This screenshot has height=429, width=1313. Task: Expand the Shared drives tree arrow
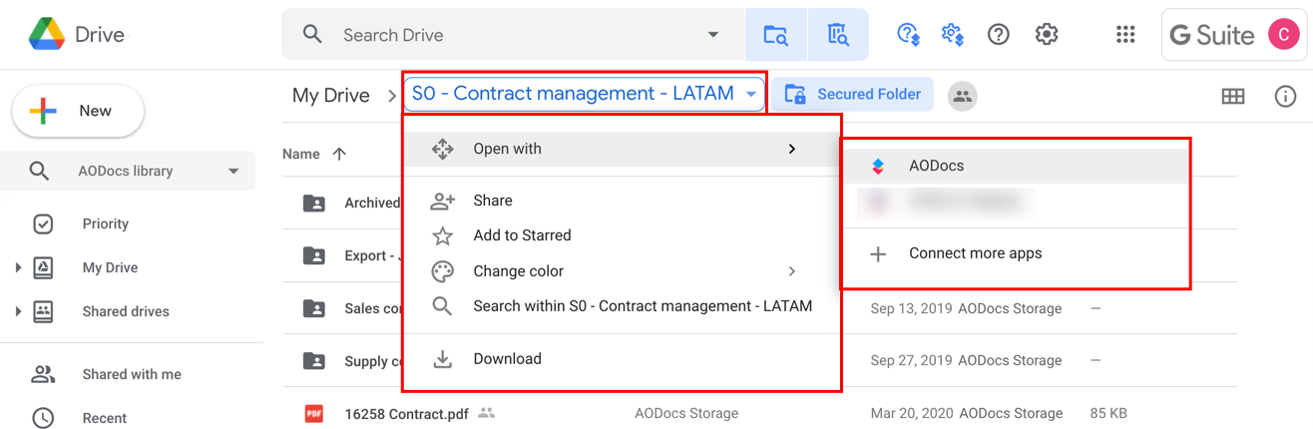click(x=18, y=311)
